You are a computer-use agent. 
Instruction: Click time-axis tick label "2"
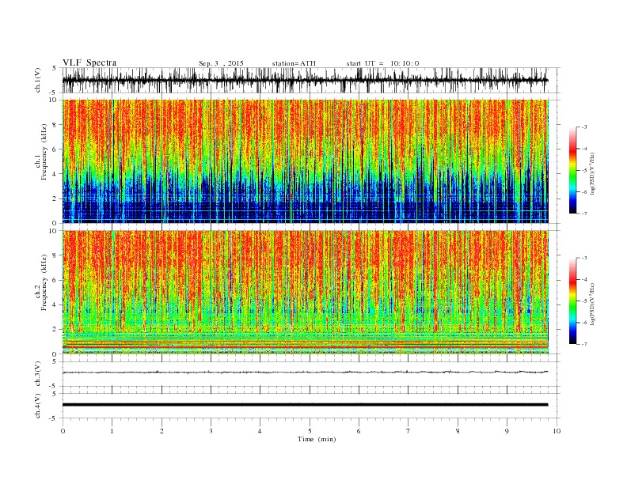click(x=161, y=431)
